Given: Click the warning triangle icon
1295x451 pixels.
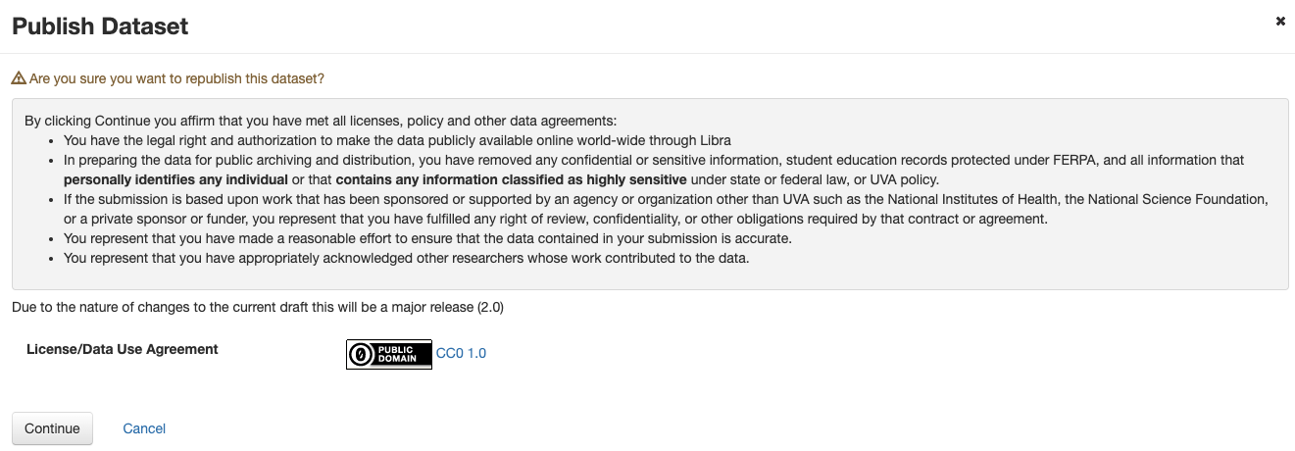Looking at the screenshot, I should pyautogui.click(x=19, y=77).
